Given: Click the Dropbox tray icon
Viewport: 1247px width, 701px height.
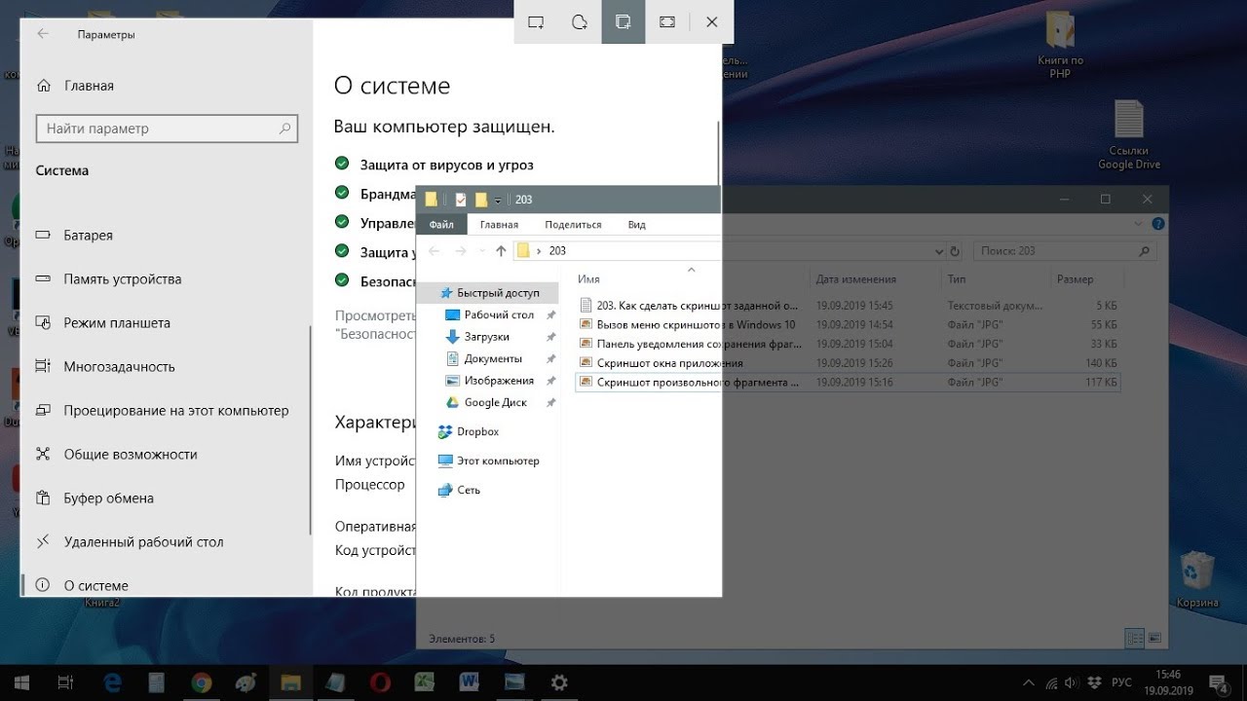Looking at the screenshot, I should click(1094, 683).
